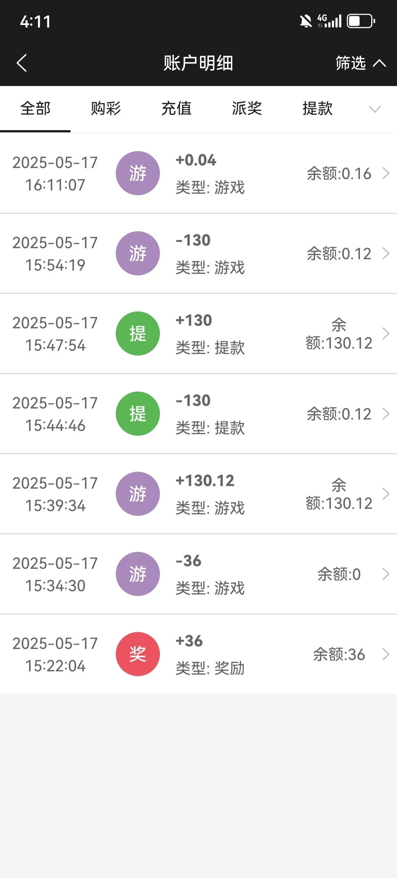Tap the purple 游 icon for 16:11:07
The width and height of the screenshot is (397, 878).
tap(138, 173)
